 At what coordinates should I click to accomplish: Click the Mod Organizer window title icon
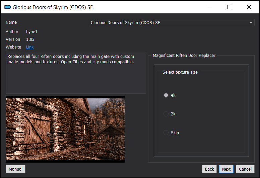pos(8,7)
